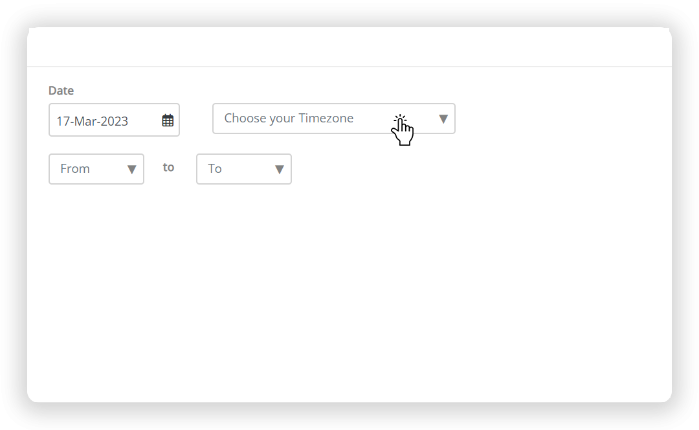The height and width of the screenshot is (430, 699).
Task: Open the calendar picker icon
Action: pyautogui.click(x=168, y=120)
